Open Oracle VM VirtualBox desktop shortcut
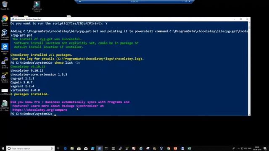269x151 pixels. 5,34
